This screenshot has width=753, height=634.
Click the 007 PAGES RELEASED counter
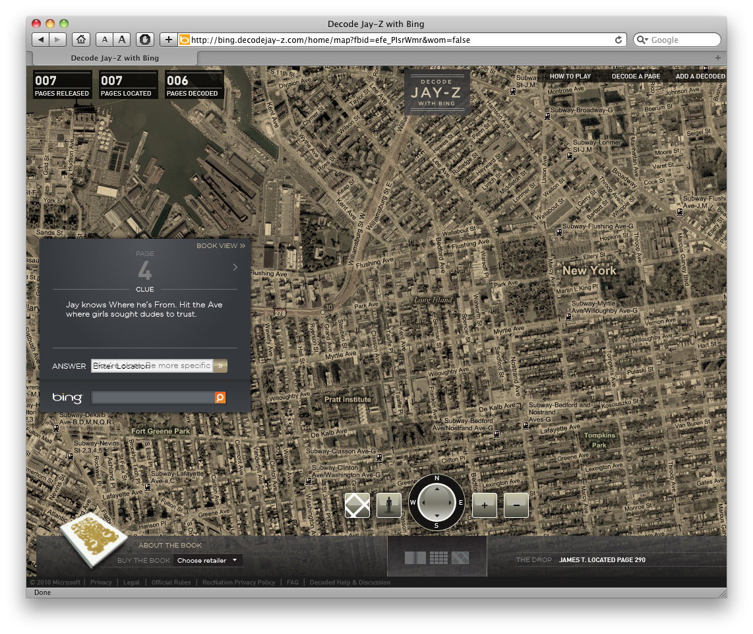62,85
